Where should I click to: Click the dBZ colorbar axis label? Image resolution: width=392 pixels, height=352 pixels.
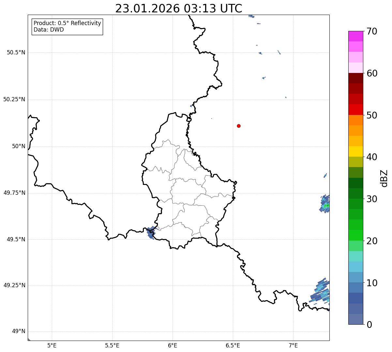click(384, 178)
